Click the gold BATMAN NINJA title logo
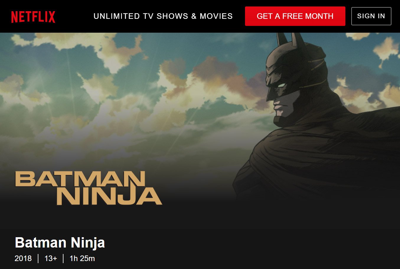The width and height of the screenshot is (400, 269). coord(88,188)
